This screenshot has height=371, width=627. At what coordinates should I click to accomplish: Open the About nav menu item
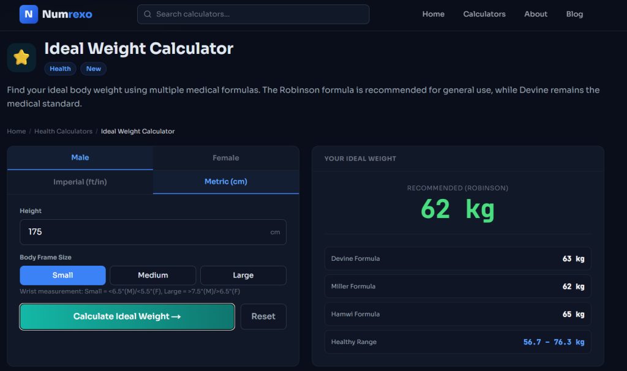click(x=536, y=14)
